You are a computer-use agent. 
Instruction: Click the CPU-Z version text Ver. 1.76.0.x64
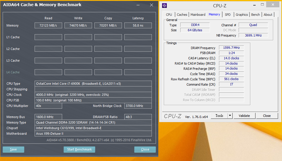pyautogui.click(x=196, y=117)
